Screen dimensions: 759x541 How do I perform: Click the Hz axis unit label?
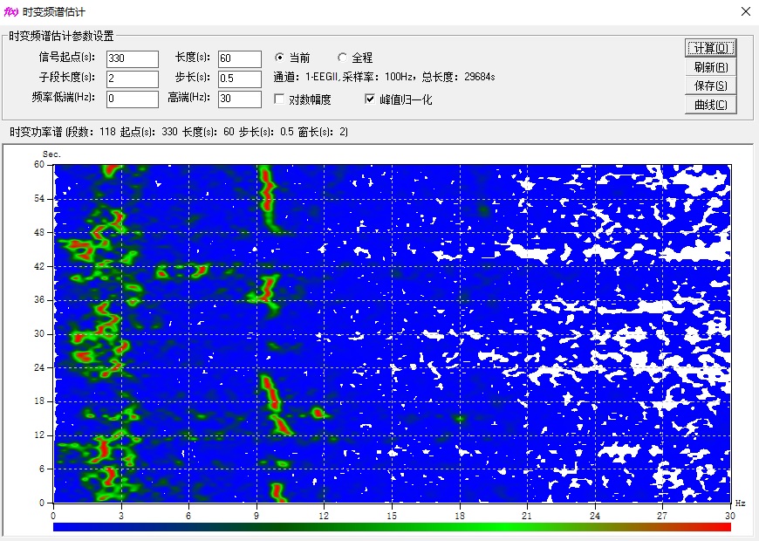coord(741,503)
